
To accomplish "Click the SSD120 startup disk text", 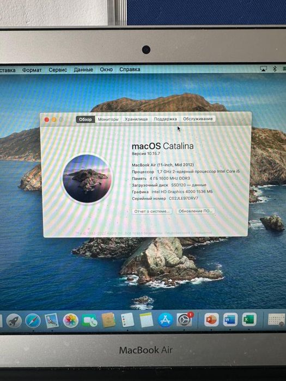I will pos(188,185).
